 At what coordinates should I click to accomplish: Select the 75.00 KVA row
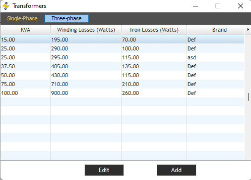(123, 84)
